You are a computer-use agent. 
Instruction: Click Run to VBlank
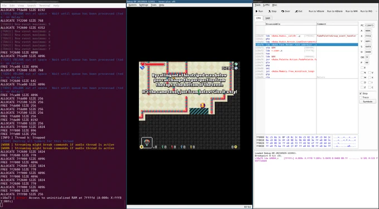tap(317, 11)
